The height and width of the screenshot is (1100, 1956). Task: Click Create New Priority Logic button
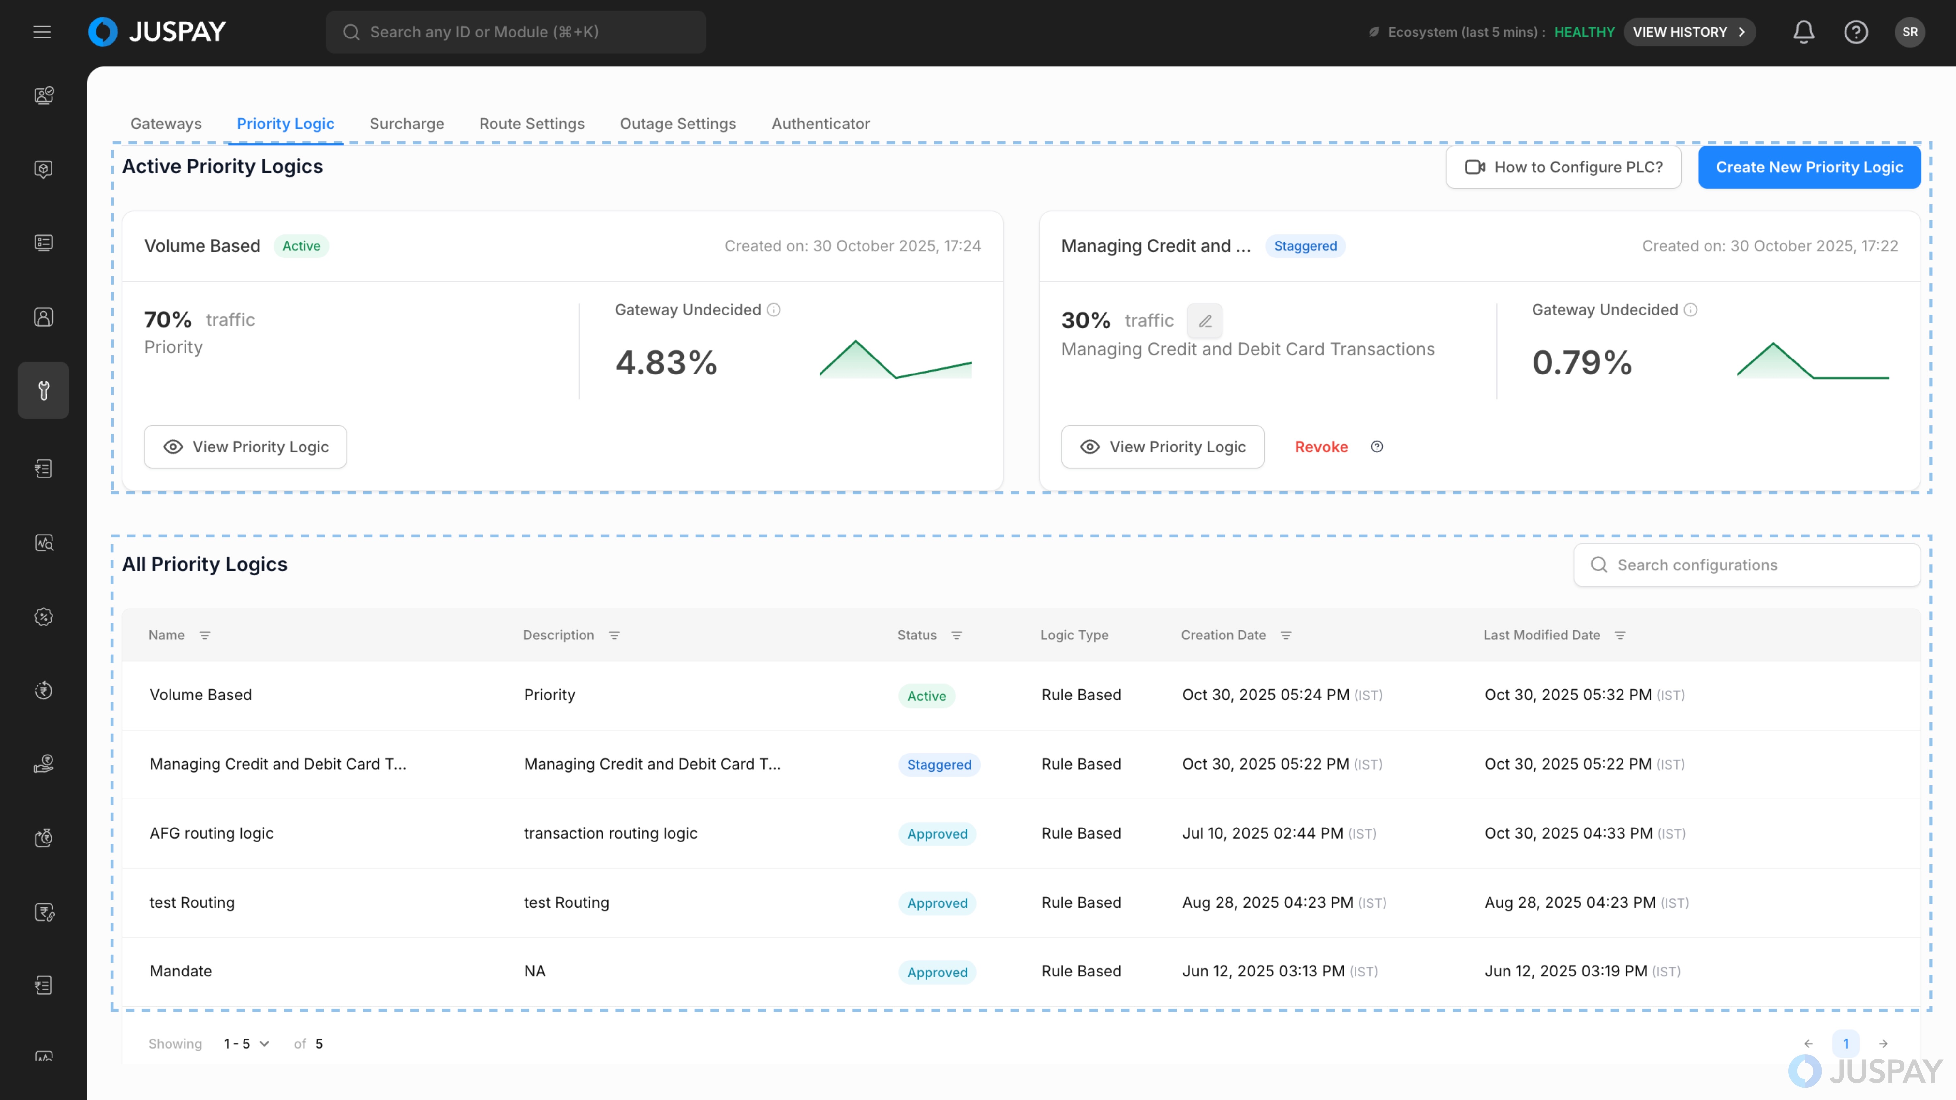[x=1809, y=167]
